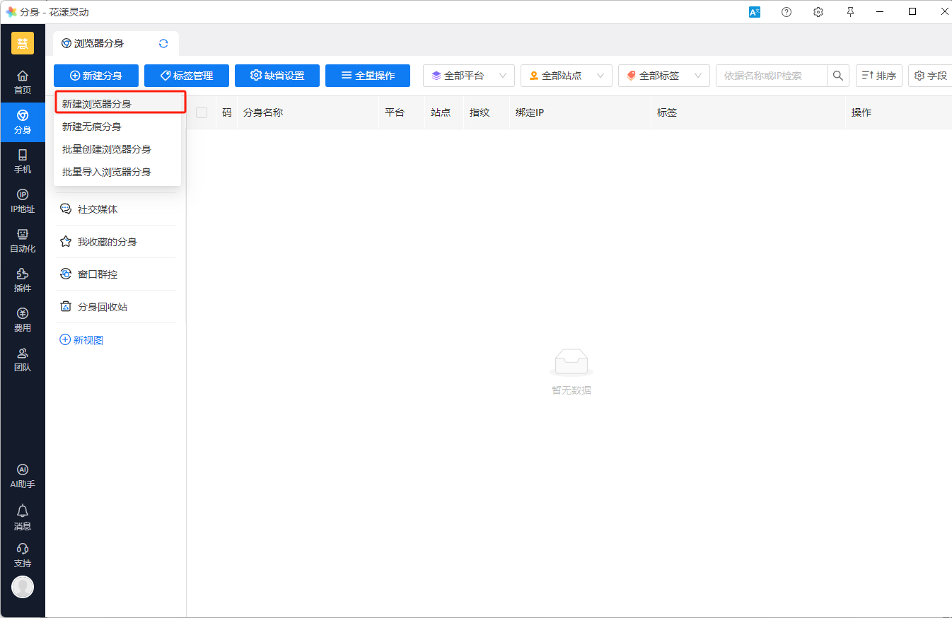Image resolution: width=952 pixels, height=618 pixels.
Task: Choose 批量导入浏览器分身 menu entry
Action: [107, 172]
